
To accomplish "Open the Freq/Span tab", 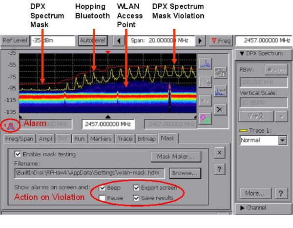I will pos(19,139).
